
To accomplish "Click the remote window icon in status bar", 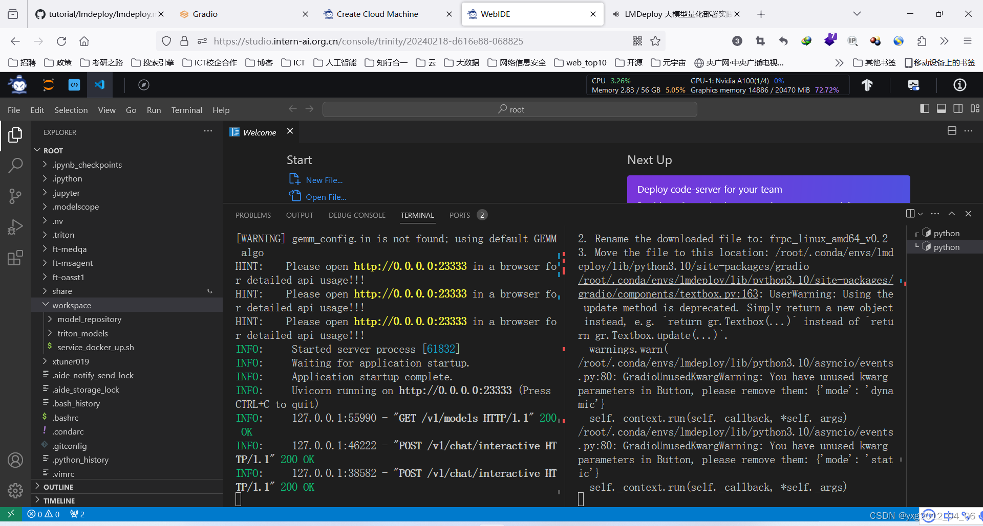I will 11,514.
